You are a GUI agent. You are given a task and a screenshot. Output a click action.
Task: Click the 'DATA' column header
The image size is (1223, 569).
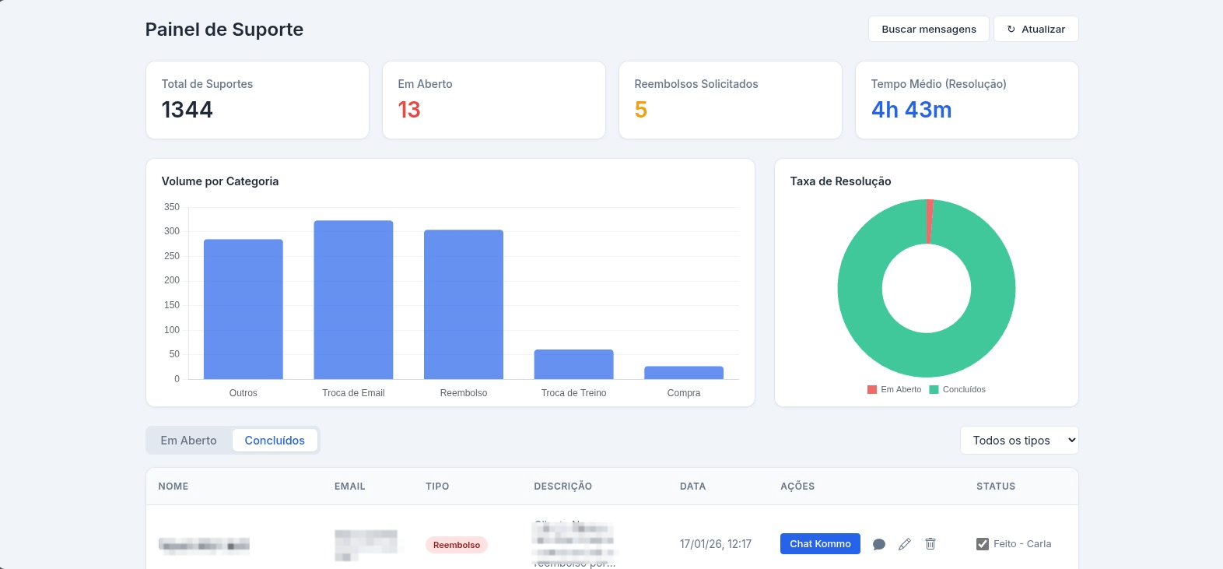pyautogui.click(x=692, y=486)
